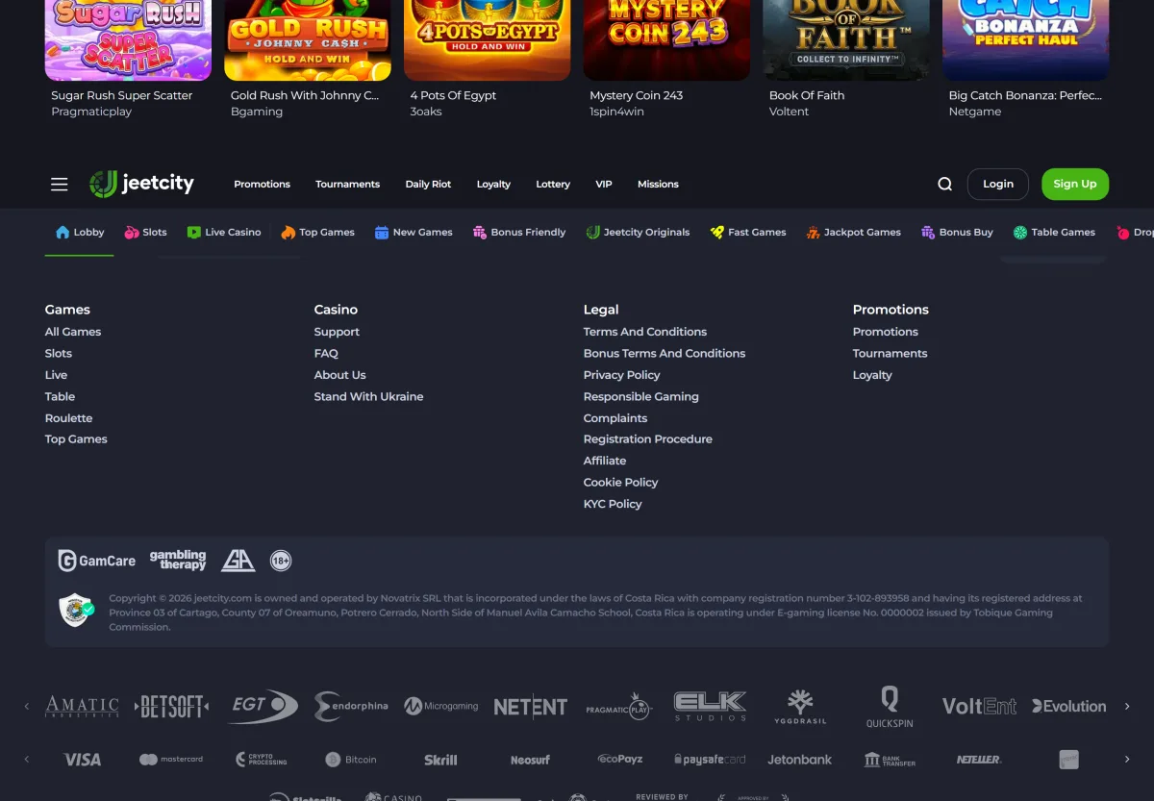Click the Bitcoin payment logo
This screenshot has width=1154, height=801.
[x=351, y=760]
